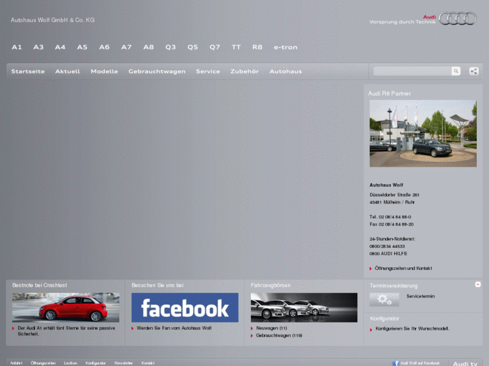Select the A6 model
Screen dimensions: 489x366
pos(104,47)
